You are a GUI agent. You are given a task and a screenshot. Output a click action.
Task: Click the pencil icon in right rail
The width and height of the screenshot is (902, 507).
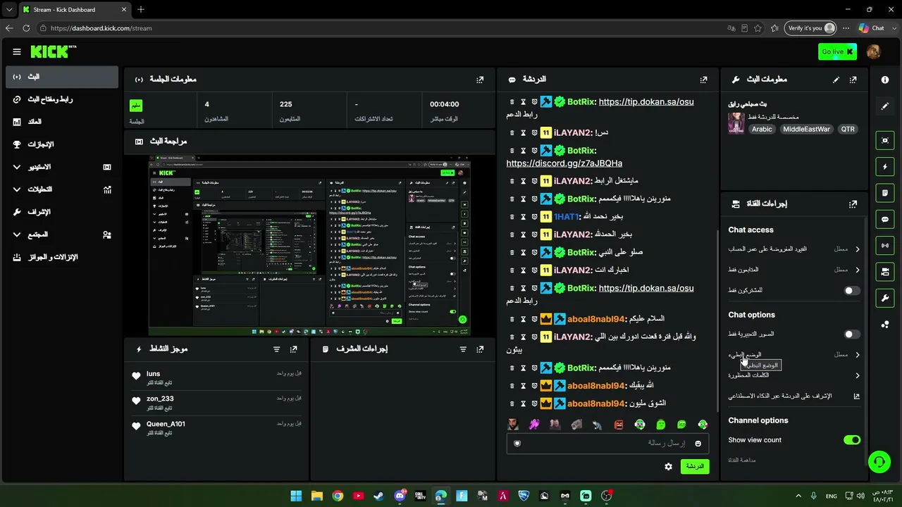(885, 106)
